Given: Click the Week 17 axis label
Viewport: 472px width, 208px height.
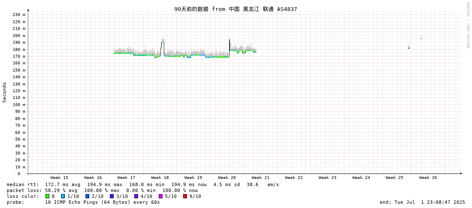Looking at the screenshot, I should pos(126,178).
